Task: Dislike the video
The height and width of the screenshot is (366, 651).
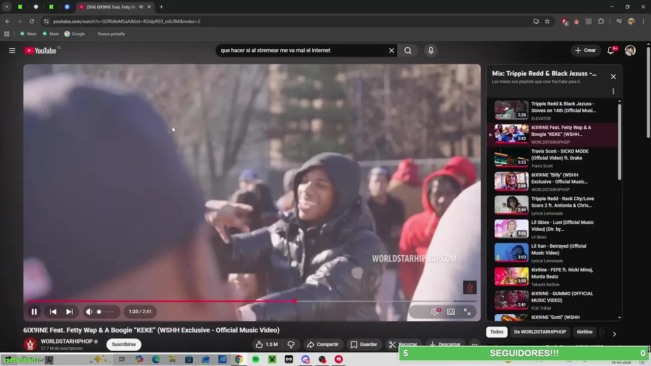Action: pyautogui.click(x=291, y=344)
